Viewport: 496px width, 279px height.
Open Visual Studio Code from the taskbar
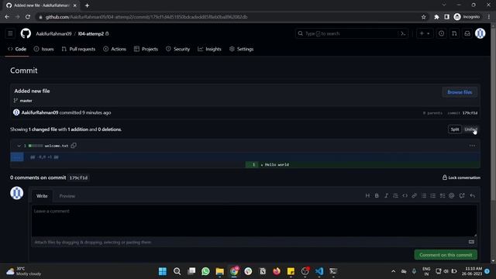point(319,271)
